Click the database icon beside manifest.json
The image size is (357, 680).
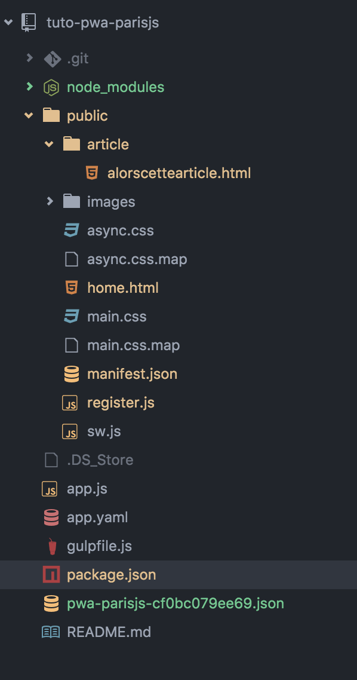[x=71, y=373]
